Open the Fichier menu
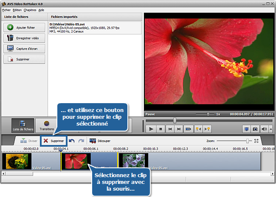The image size is (276, 197). click(6, 10)
